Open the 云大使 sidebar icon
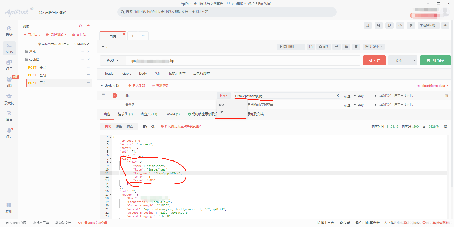 9,99
